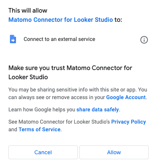Image resolution: width=159 pixels, height=168 pixels.
Task: Read the connector's Terms of Service
Action: coord(40,129)
